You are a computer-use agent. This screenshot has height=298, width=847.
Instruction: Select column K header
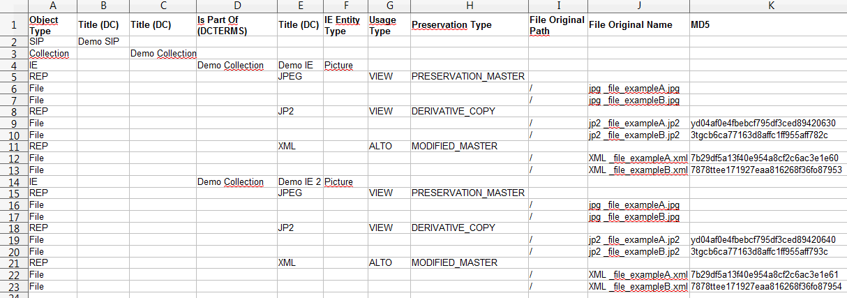[767, 6]
